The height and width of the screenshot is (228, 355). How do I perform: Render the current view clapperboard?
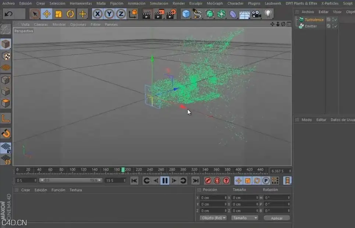coord(146,14)
